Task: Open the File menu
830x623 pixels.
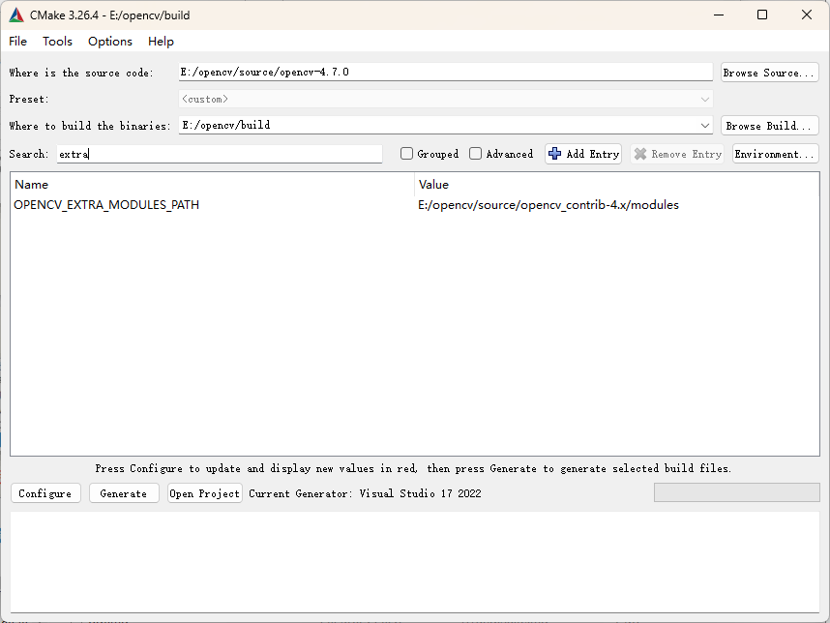Action: pos(17,42)
